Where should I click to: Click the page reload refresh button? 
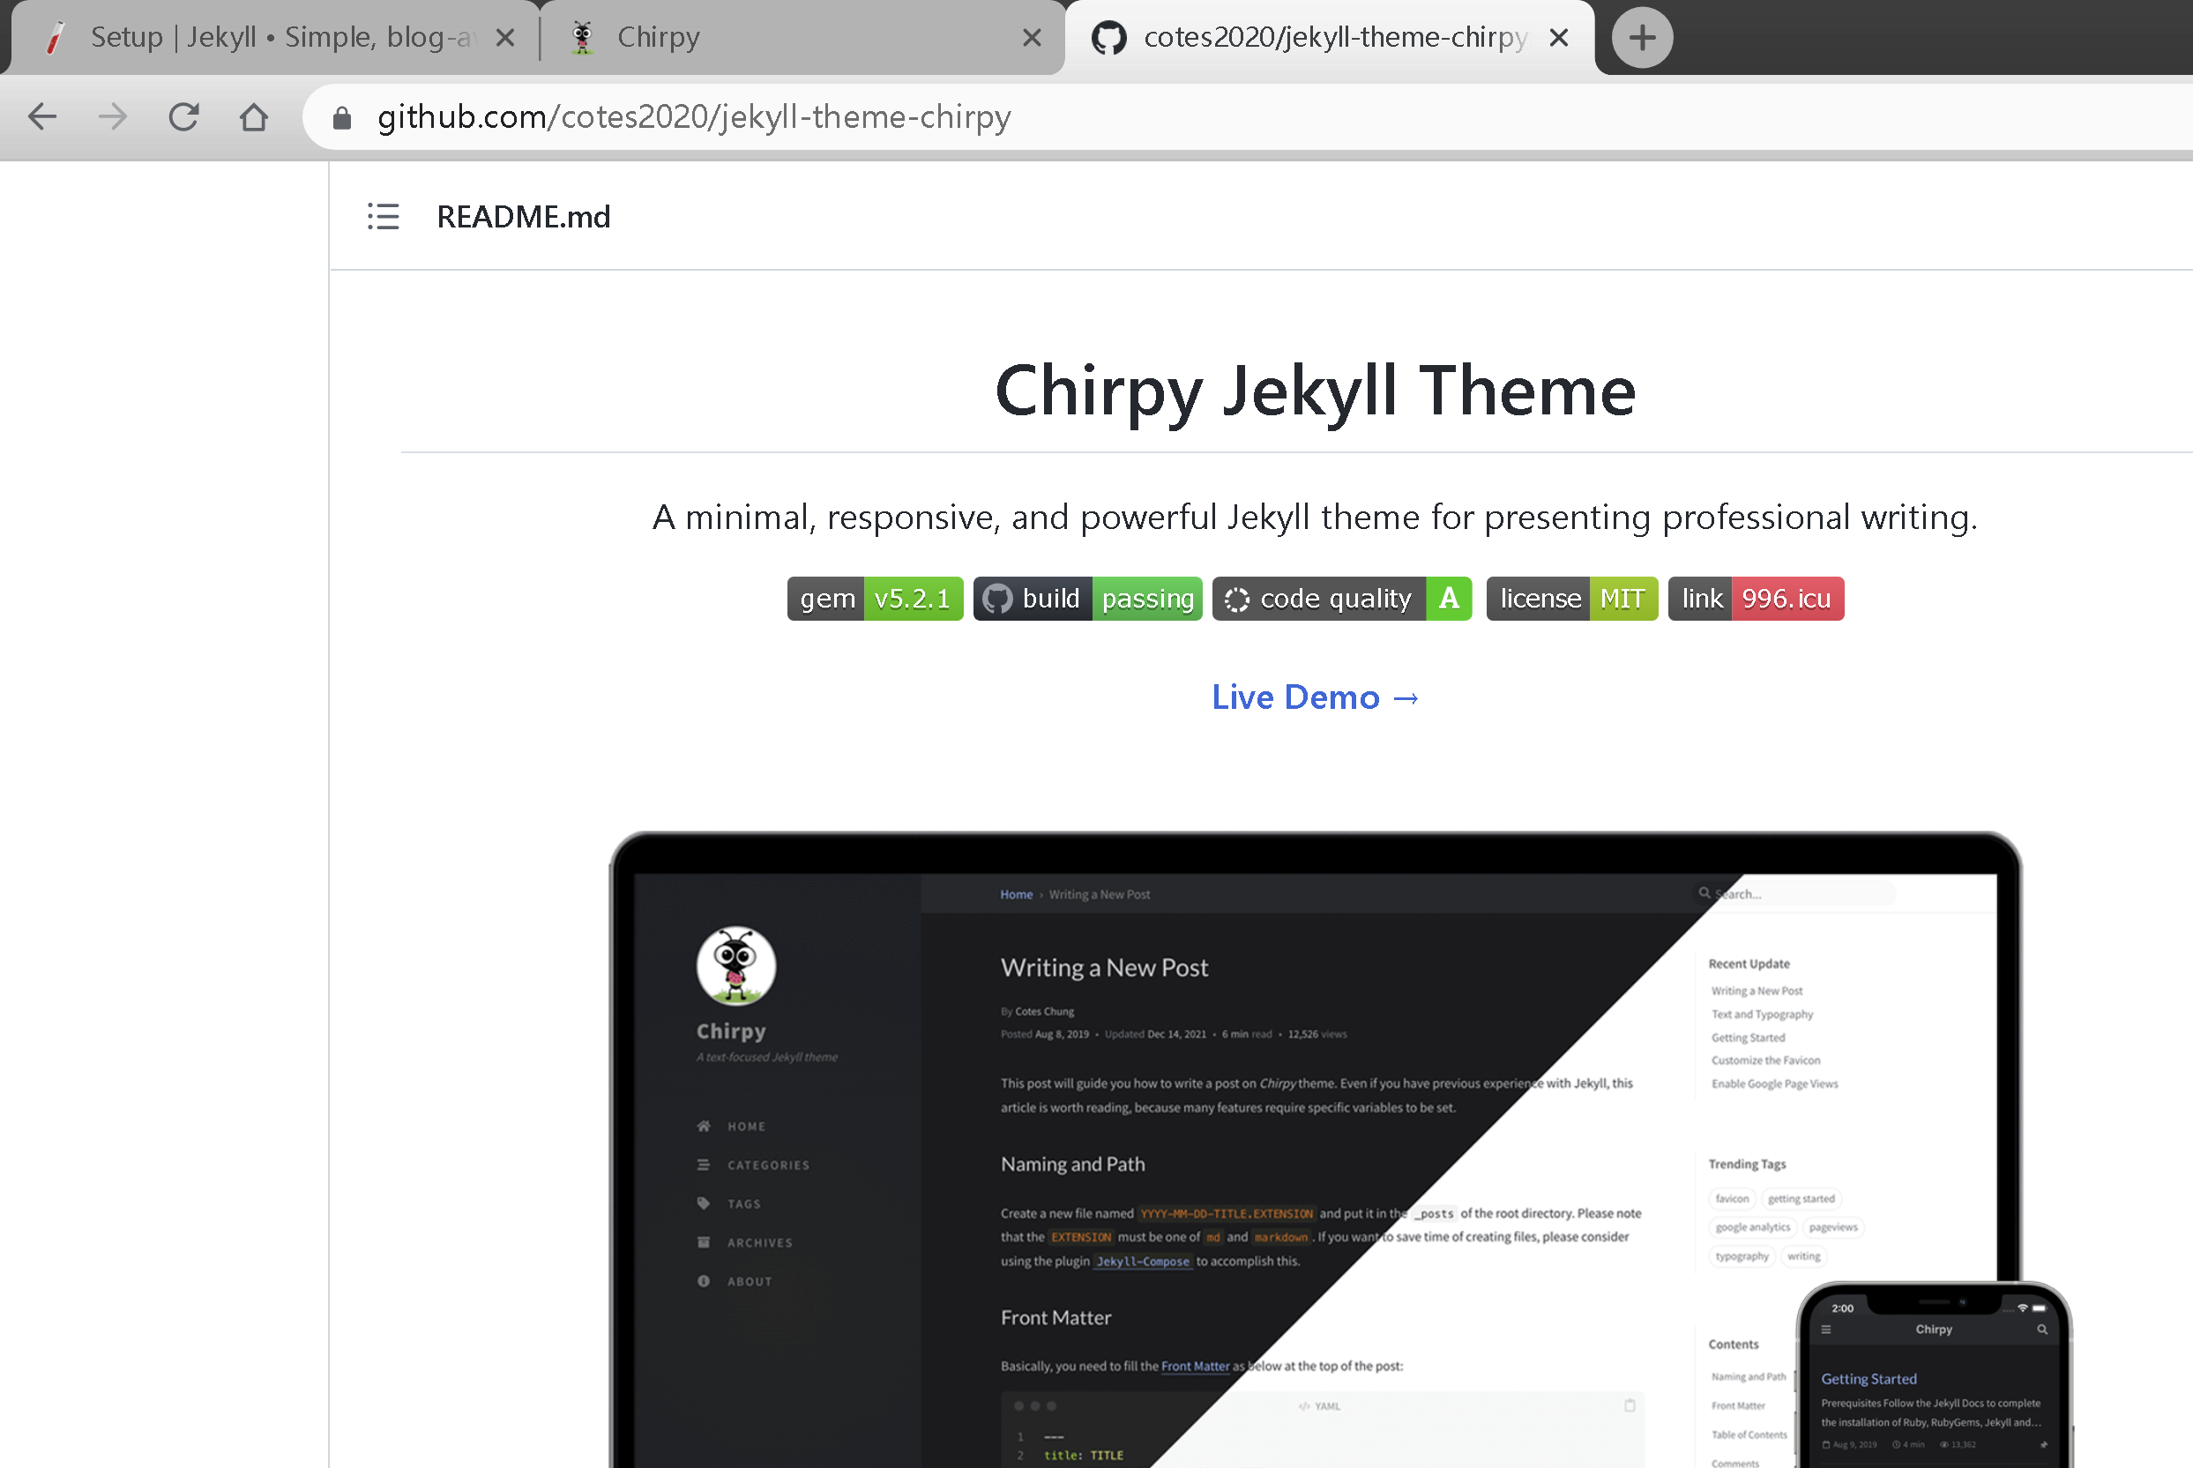pos(185,116)
